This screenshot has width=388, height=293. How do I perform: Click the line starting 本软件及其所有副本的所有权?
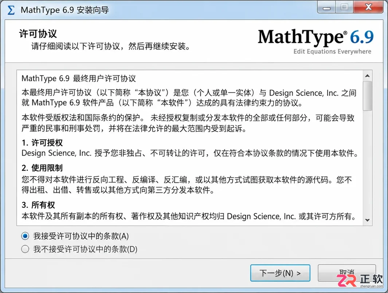[x=189, y=216]
